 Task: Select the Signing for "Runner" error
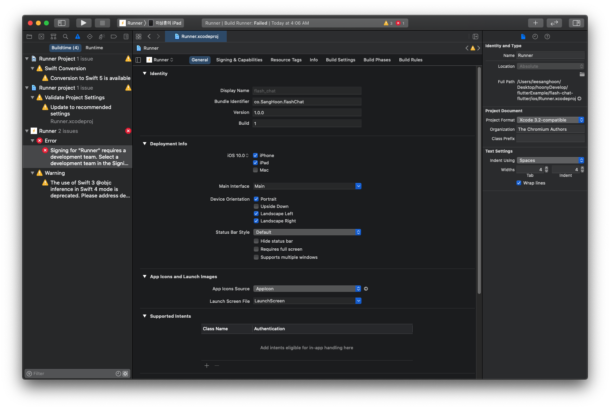click(x=77, y=157)
